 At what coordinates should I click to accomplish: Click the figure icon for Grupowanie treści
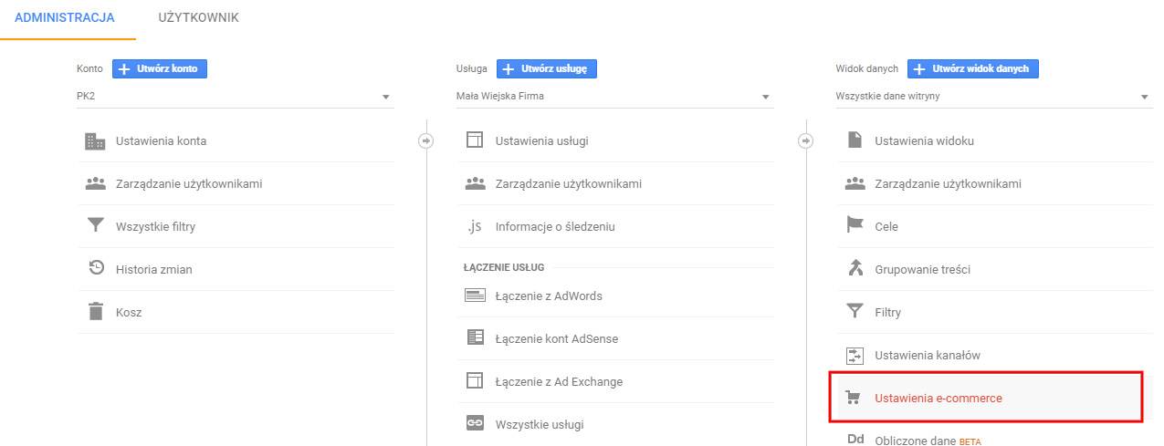[x=855, y=269]
